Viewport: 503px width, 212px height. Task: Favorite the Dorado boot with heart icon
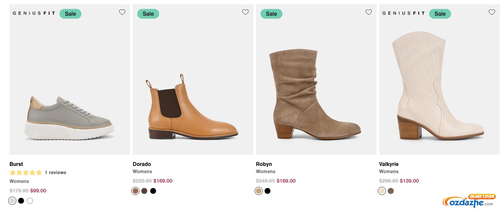click(245, 12)
